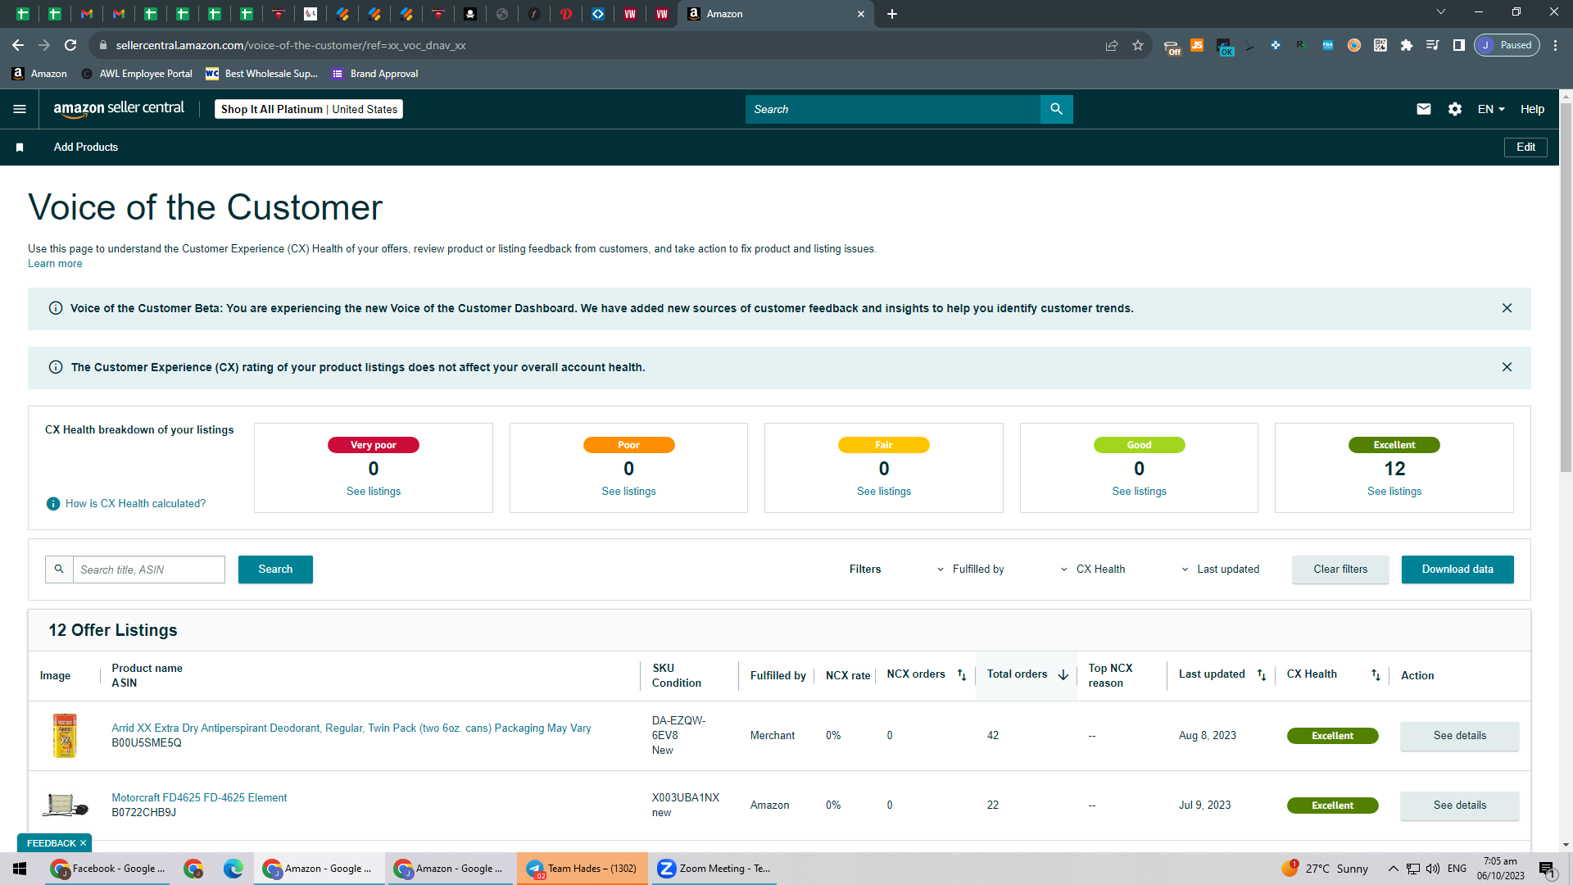The width and height of the screenshot is (1573, 885).
Task: Reload the page with browser refresh
Action: [70, 45]
